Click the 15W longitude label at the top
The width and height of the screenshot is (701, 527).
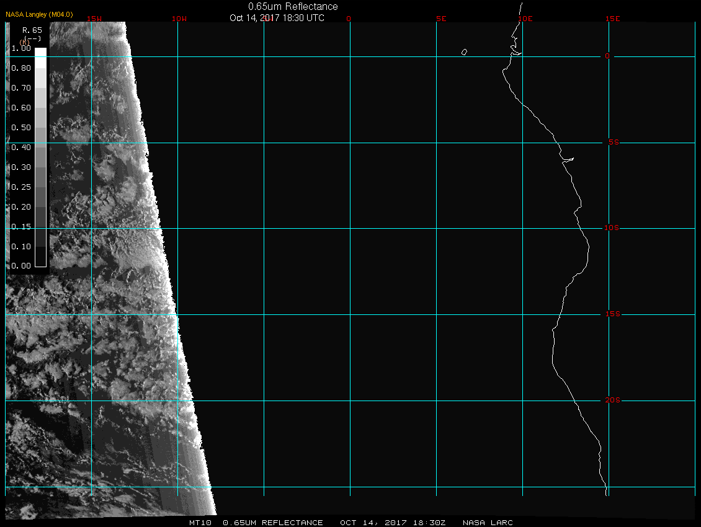coord(94,19)
